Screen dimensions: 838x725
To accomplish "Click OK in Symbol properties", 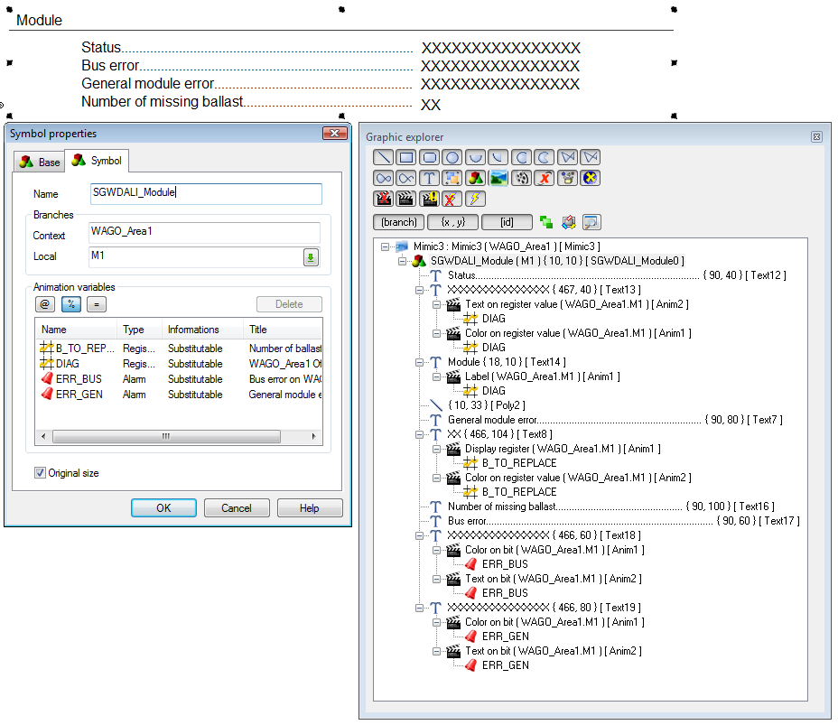I will tap(163, 508).
